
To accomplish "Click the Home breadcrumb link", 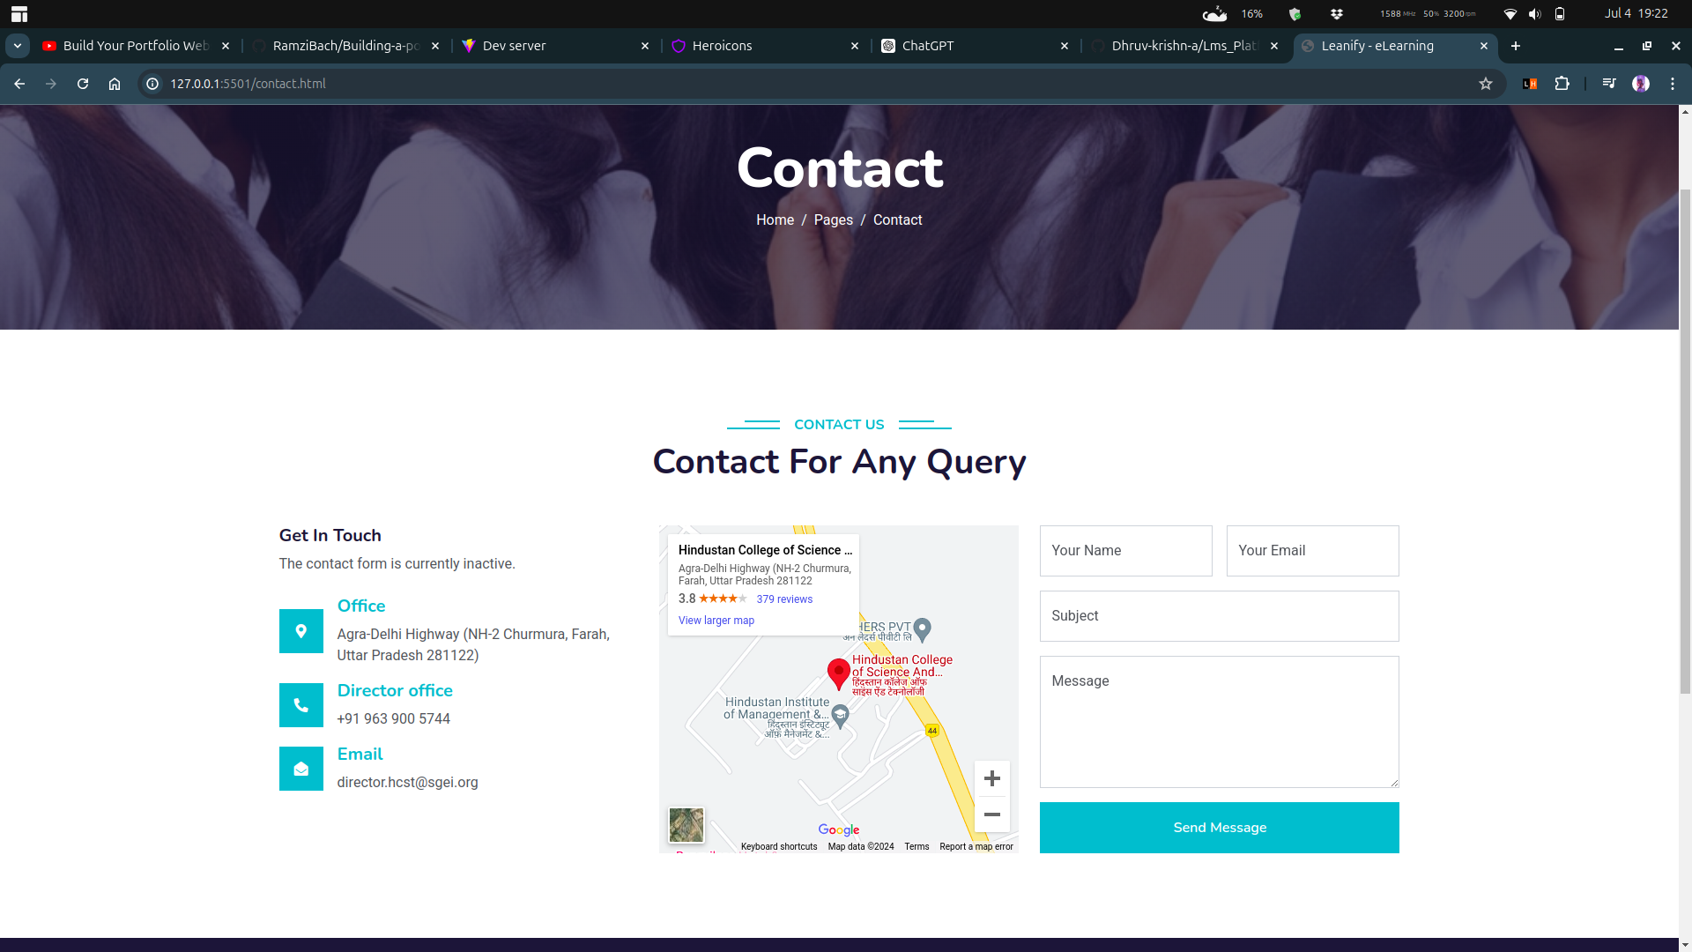I will click(x=775, y=220).
